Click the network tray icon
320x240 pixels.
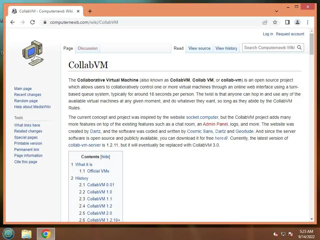(x=283, y=234)
